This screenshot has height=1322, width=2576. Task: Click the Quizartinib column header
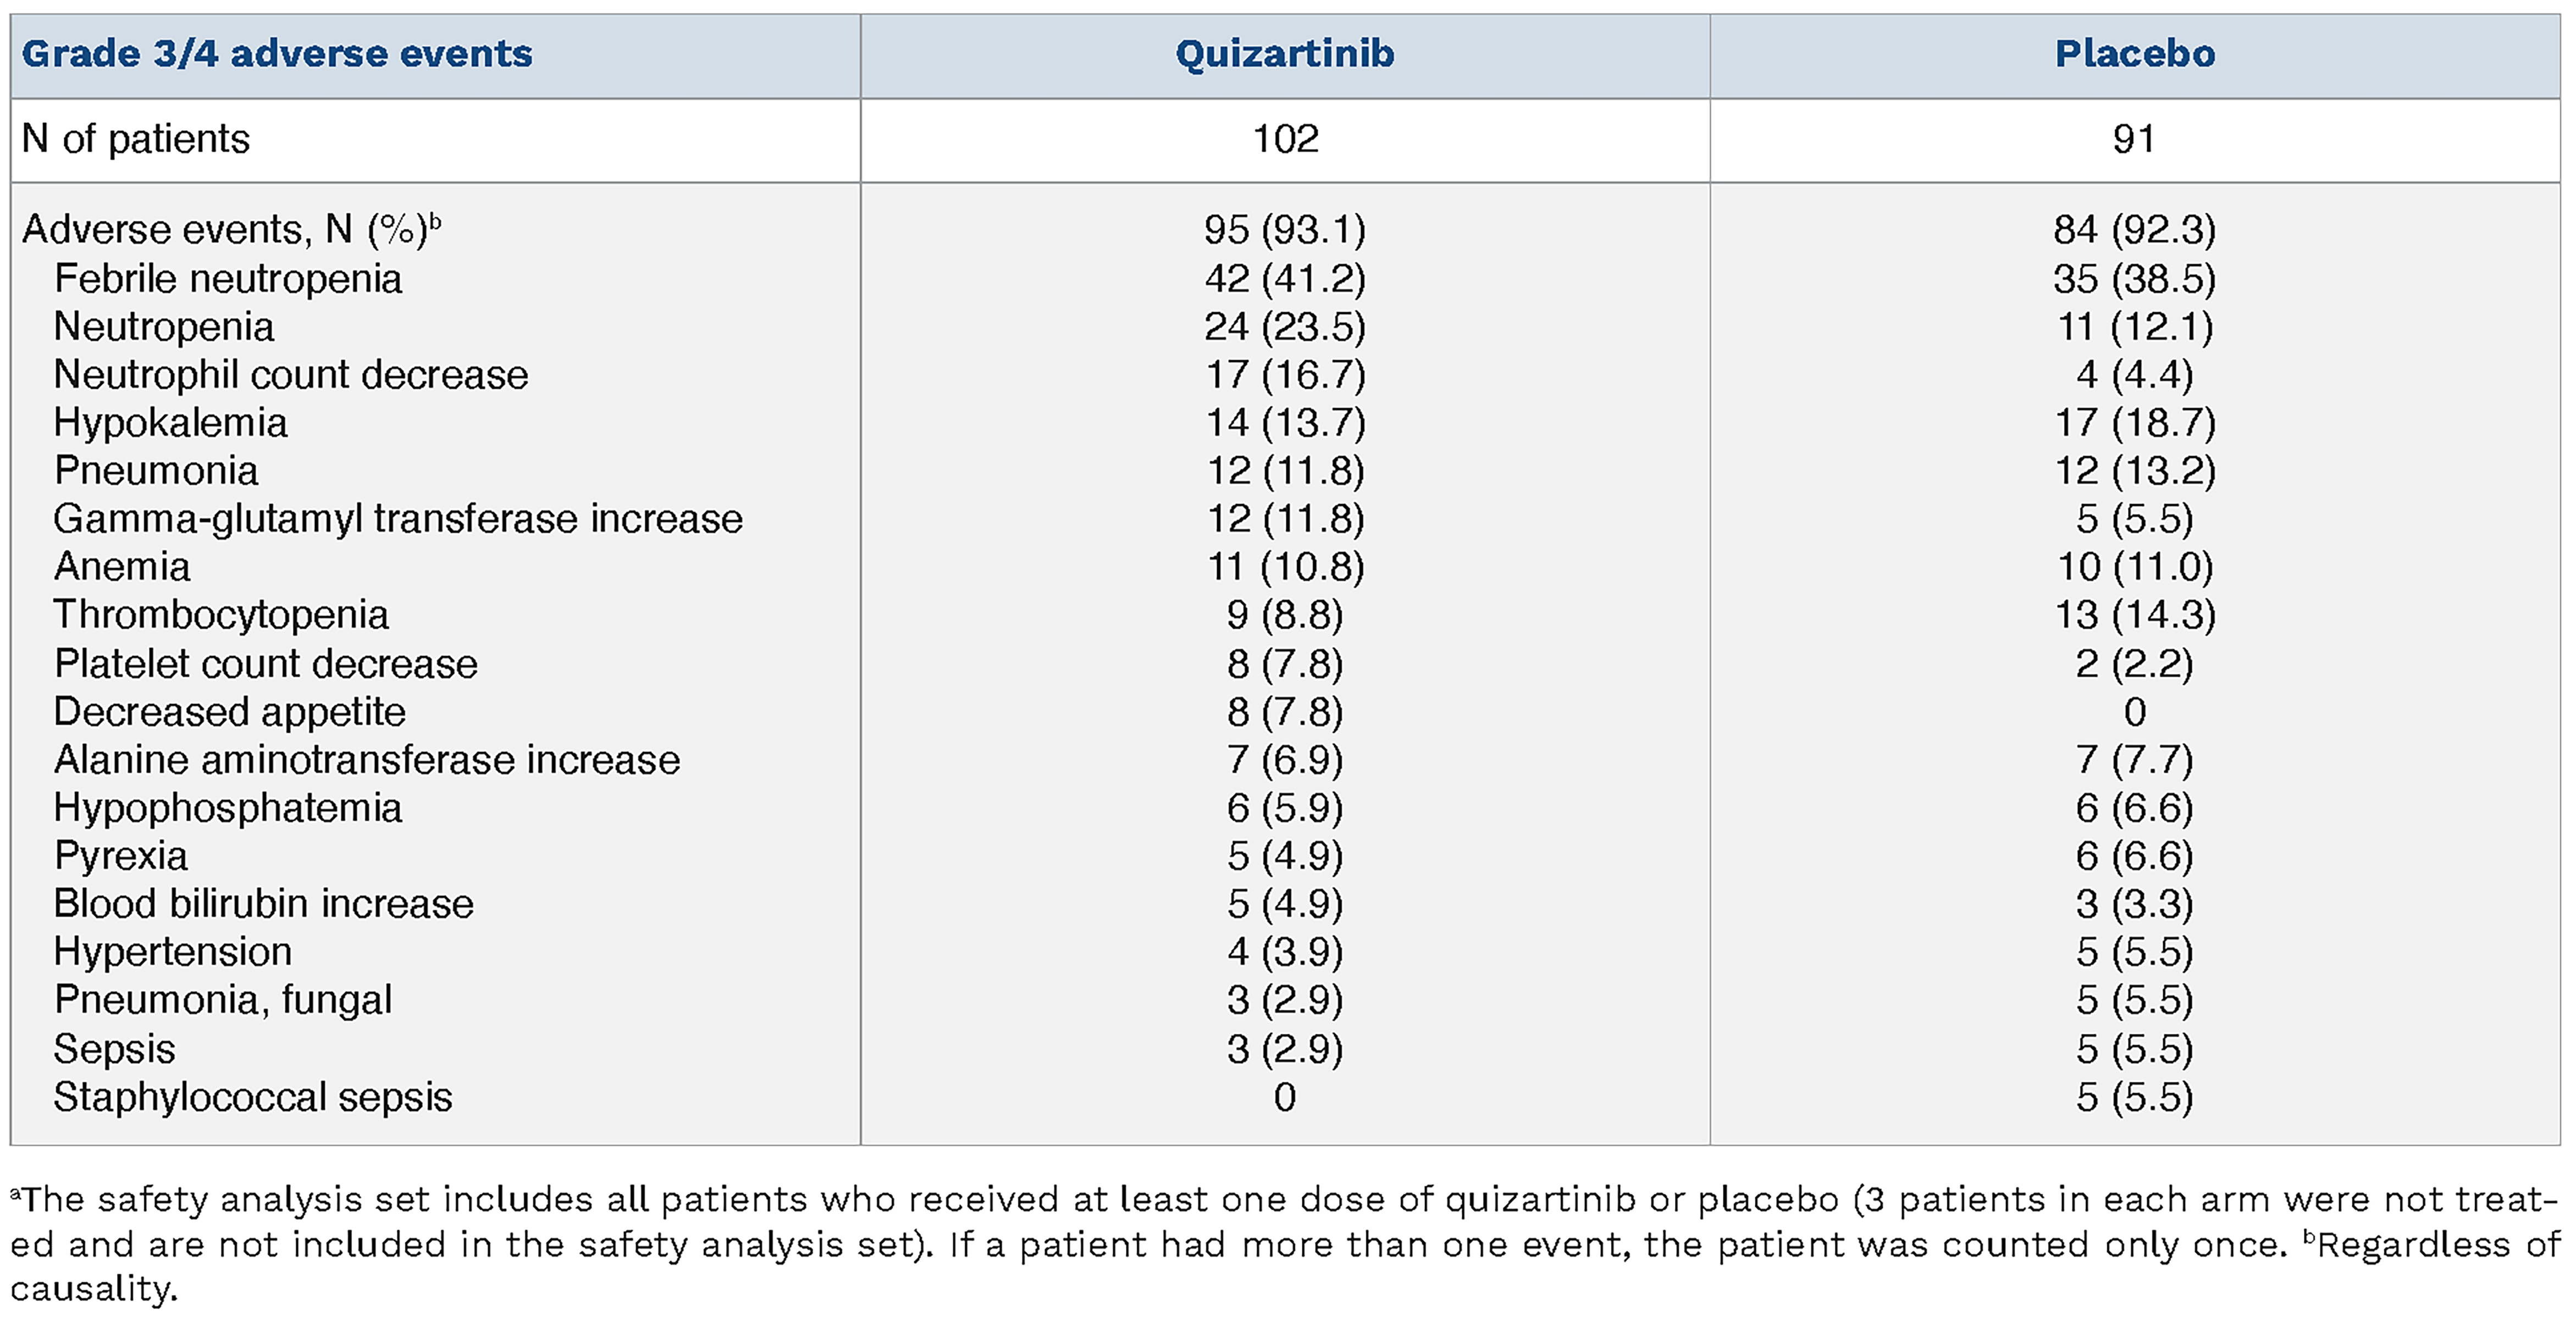pyautogui.click(x=1284, y=54)
